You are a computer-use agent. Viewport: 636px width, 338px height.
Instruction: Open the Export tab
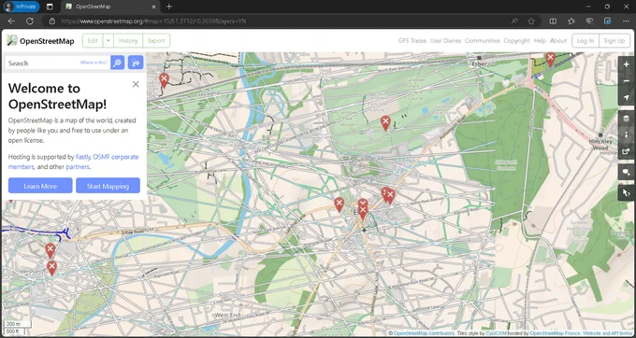pyautogui.click(x=156, y=40)
